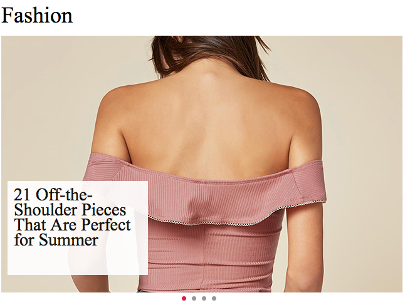This screenshot has height=305, width=410.
Task: Click the white headline caption box
Action: pos(78,228)
